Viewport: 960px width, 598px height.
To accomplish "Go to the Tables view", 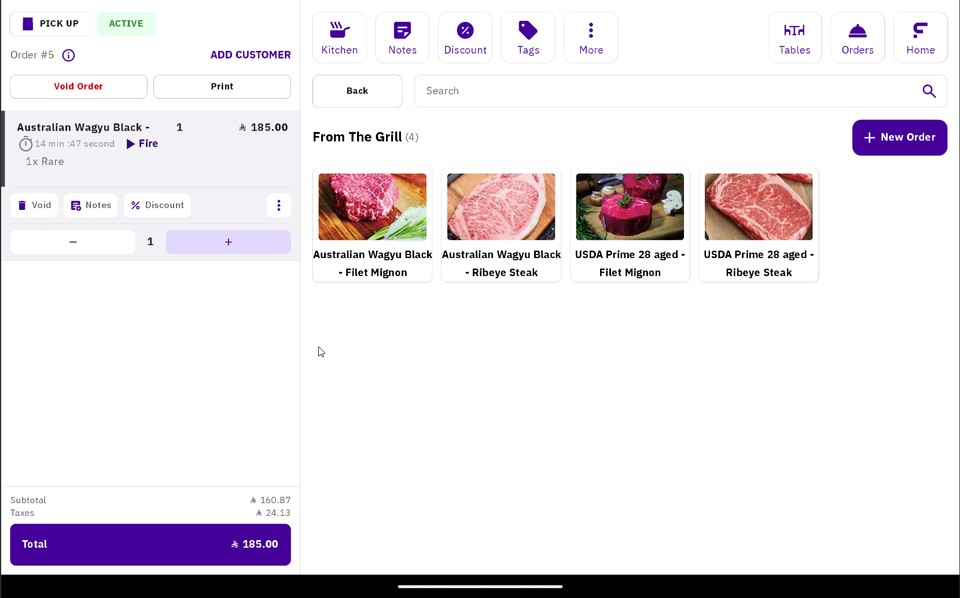I will click(795, 38).
